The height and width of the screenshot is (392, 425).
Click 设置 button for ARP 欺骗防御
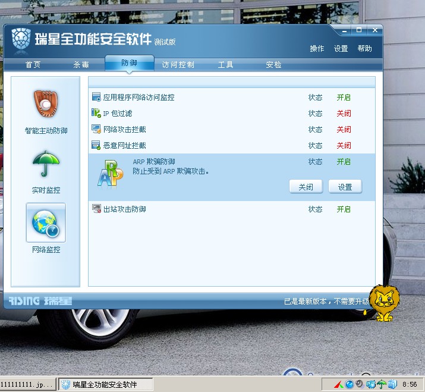[345, 187]
